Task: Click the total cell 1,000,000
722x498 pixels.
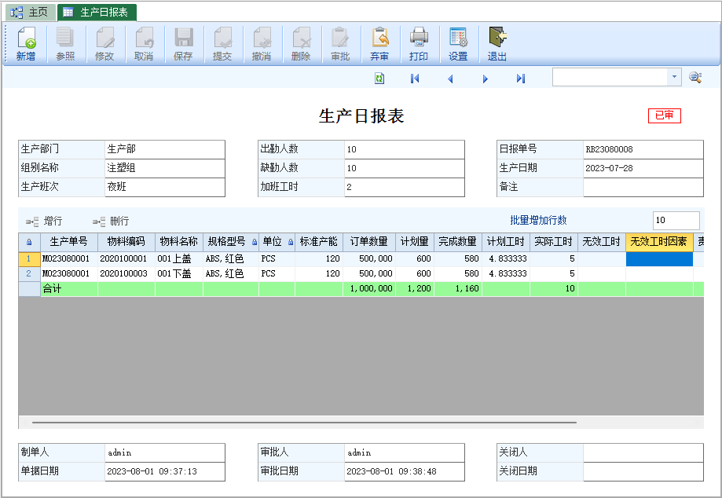Action: [368, 288]
